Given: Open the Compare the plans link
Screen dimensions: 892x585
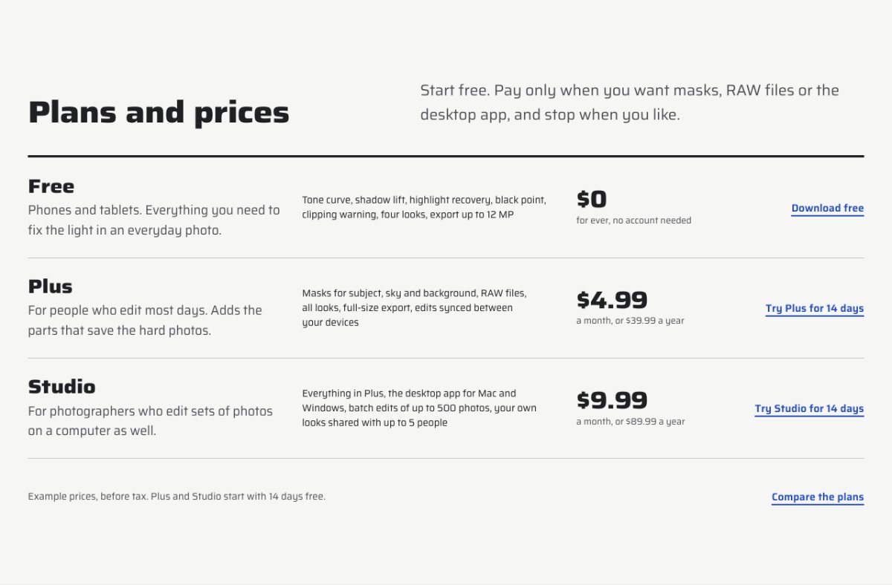Looking at the screenshot, I should tap(818, 497).
